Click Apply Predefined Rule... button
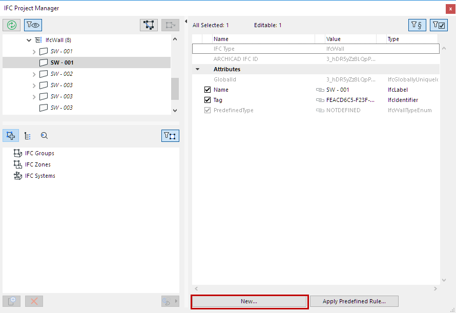Image resolution: width=456 pixels, height=313 pixels. [354, 301]
